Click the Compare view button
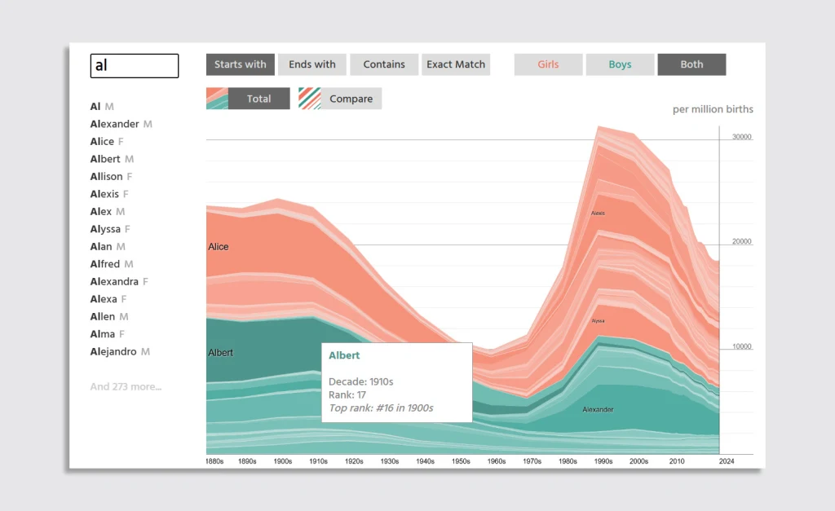The width and height of the screenshot is (835, 511). coord(351,99)
